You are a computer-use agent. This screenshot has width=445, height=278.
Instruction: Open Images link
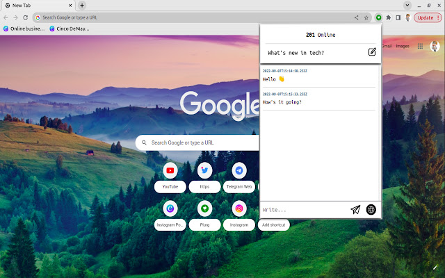click(x=403, y=46)
